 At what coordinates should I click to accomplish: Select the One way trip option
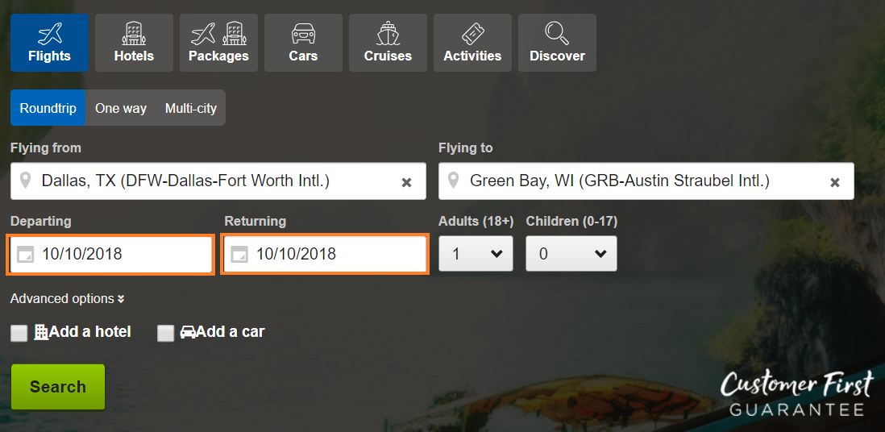coord(121,108)
